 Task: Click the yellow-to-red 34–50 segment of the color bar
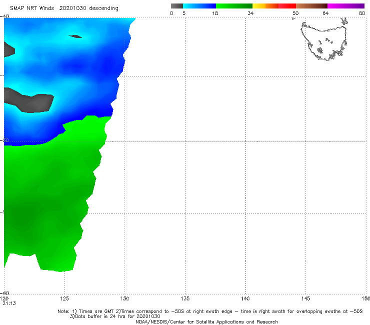274,6
